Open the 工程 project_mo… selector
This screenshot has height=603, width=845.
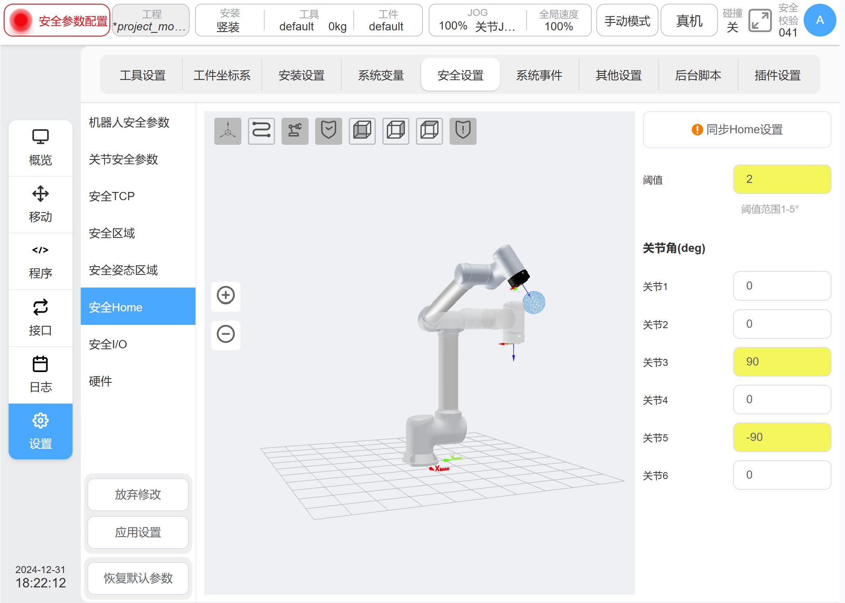tap(150, 21)
